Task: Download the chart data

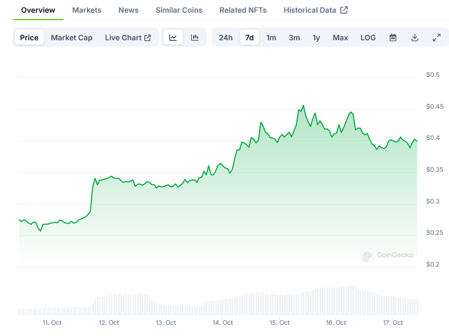Action: [x=415, y=38]
